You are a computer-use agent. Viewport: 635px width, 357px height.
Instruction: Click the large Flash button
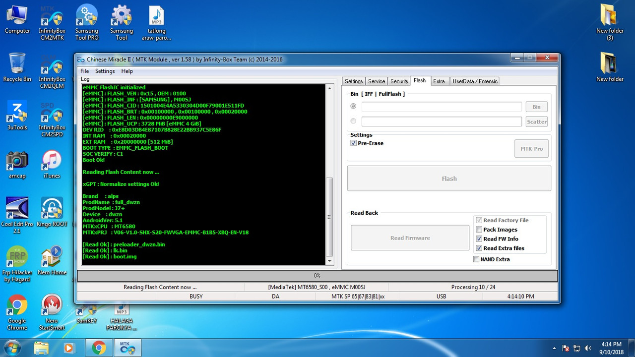click(449, 178)
